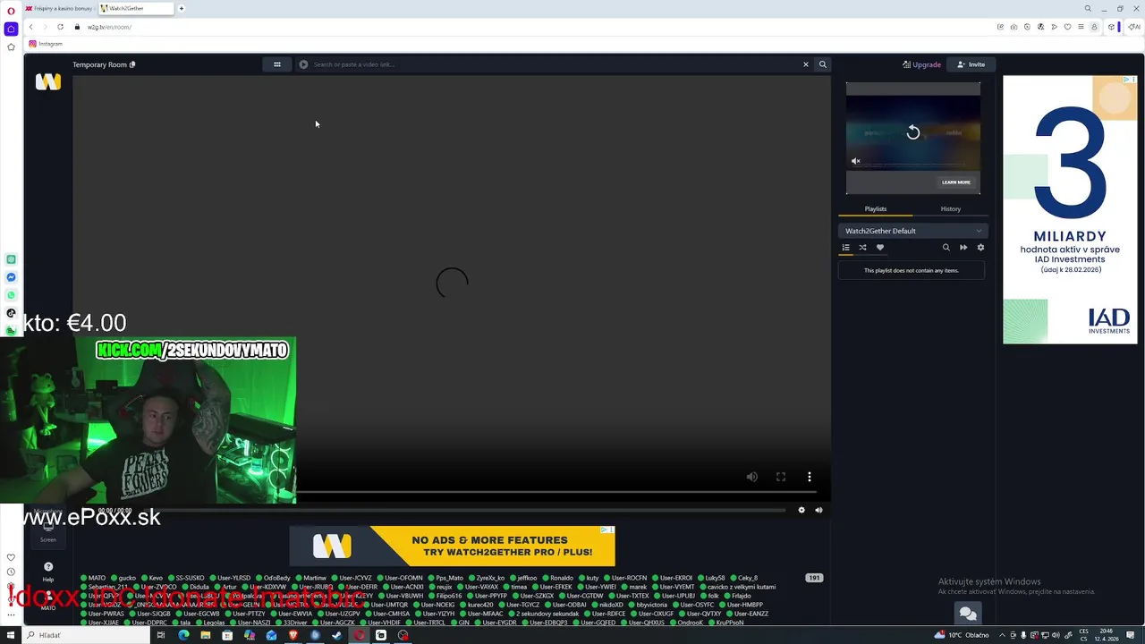Click the search magnifier beside the link field
The image size is (1145, 644).
pos(823,64)
